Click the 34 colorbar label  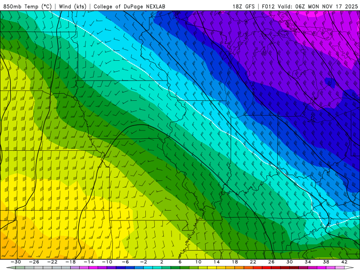(x=308, y=262)
